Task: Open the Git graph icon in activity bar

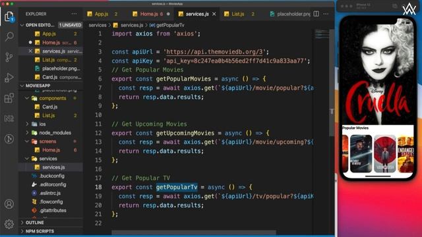Action: (x=9, y=139)
